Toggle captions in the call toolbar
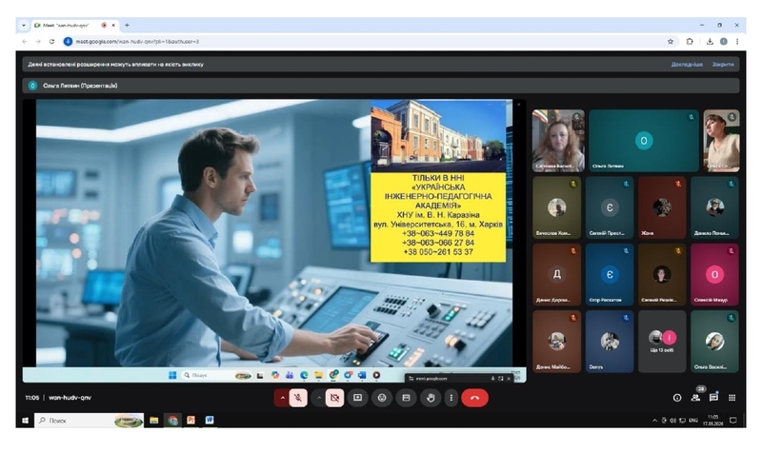Viewport: 762px width, 472px height. [x=406, y=398]
